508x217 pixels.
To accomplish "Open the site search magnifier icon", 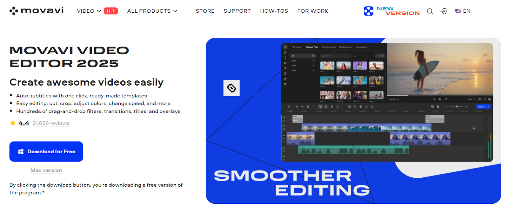I will tap(430, 11).
